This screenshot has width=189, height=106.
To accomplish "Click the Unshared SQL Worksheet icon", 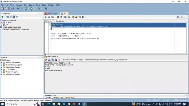I will [73, 17].
